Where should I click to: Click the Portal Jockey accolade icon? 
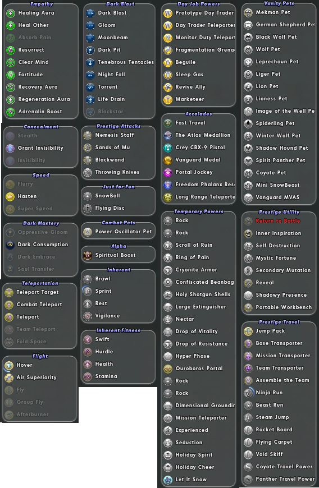click(x=168, y=172)
